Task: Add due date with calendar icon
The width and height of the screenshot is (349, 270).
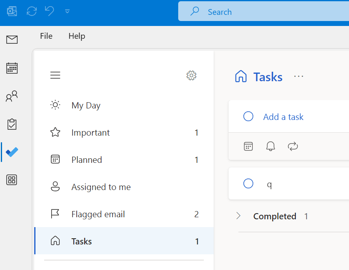Action: 248,146
